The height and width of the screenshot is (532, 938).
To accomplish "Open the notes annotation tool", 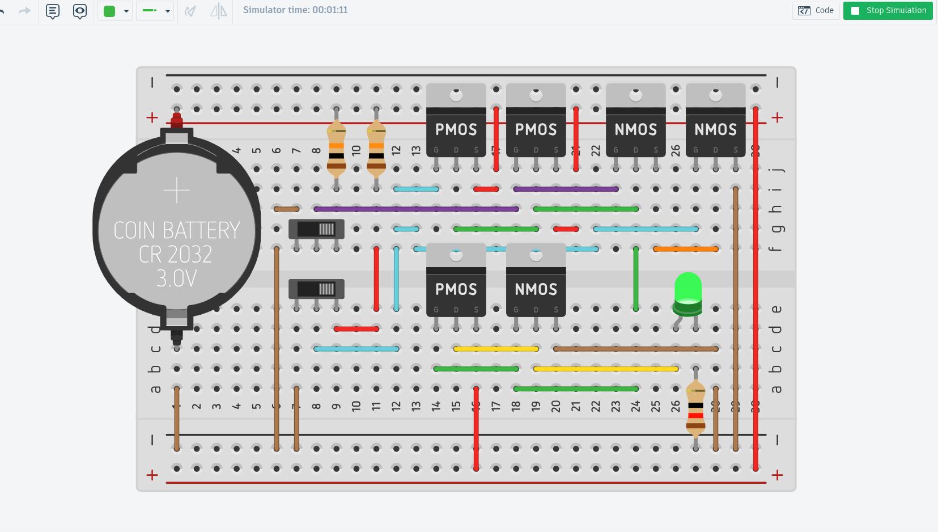I will coord(53,11).
